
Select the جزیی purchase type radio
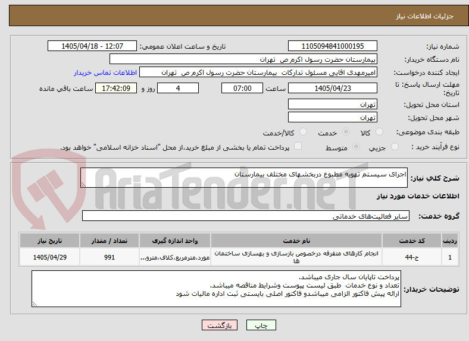click(395, 147)
